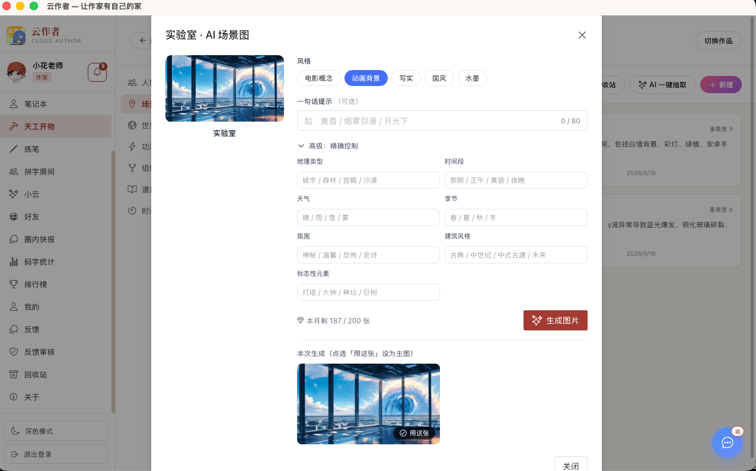Click the 新建 button
Viewport: 756px width, 471px height.
pyautogui.click(x=720, y=85)
